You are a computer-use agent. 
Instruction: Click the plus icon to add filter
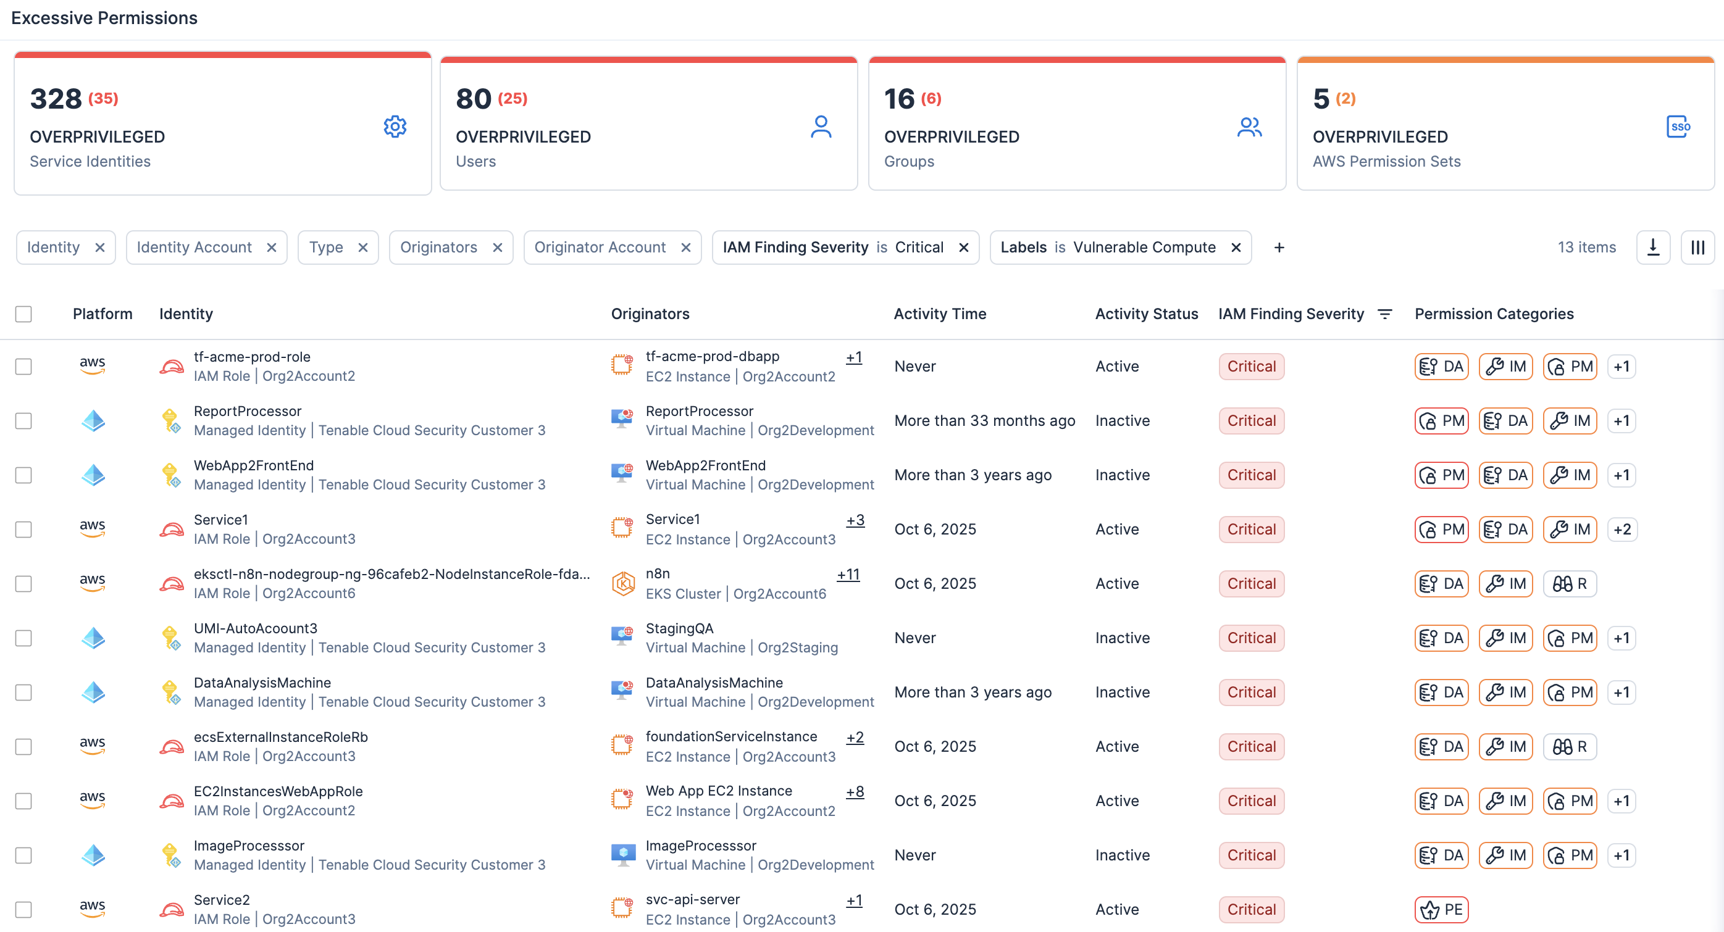point(1278,248)
